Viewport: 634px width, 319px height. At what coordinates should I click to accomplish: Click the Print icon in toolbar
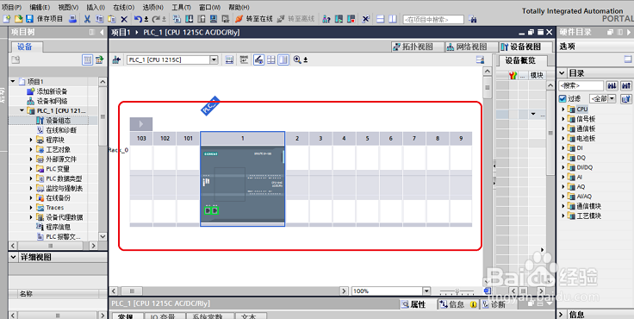pyautogui.click(x=72, y=19)
